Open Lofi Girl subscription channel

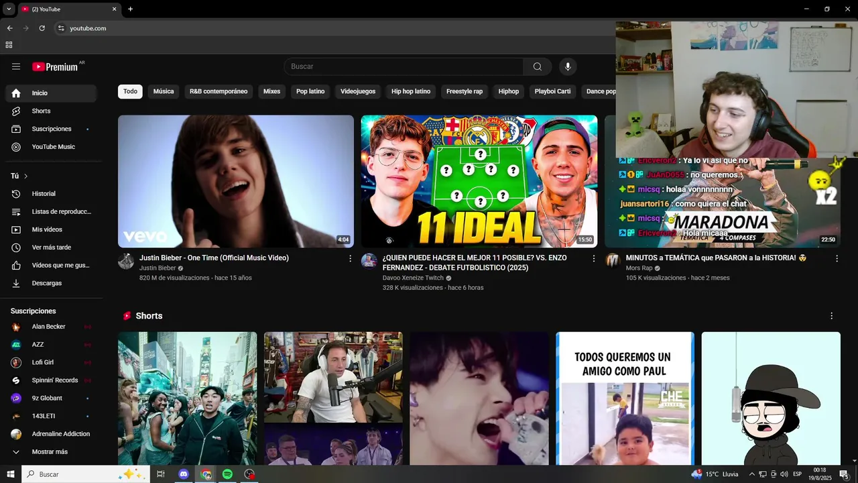point(51,362)
